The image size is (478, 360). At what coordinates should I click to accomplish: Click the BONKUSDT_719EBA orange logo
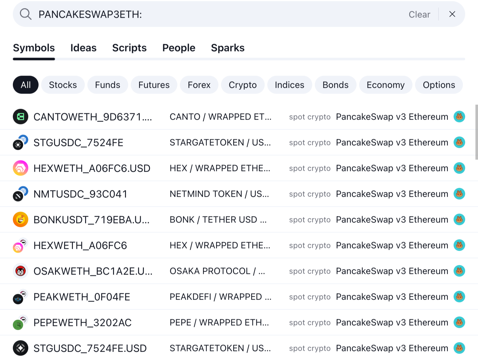21,220
